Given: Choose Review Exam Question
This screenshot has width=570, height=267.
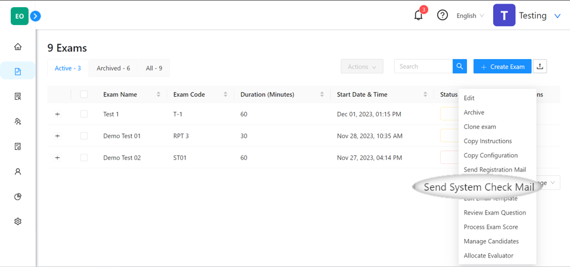Looking at the screenshot, I should (495, 212).
